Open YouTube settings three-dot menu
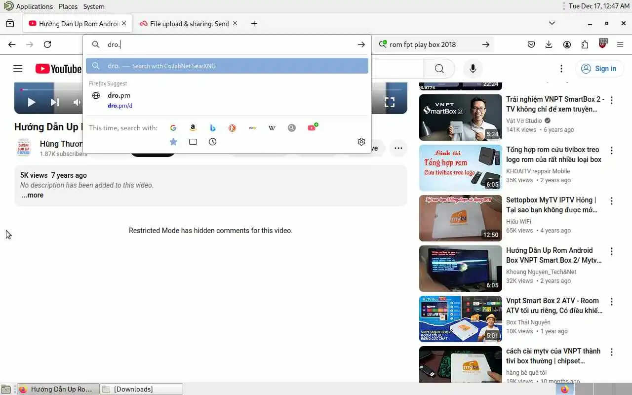 tap(561, 69)
